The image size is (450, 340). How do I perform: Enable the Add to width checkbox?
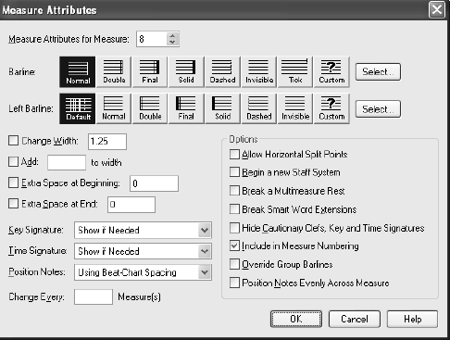click(x=13, y=161)
